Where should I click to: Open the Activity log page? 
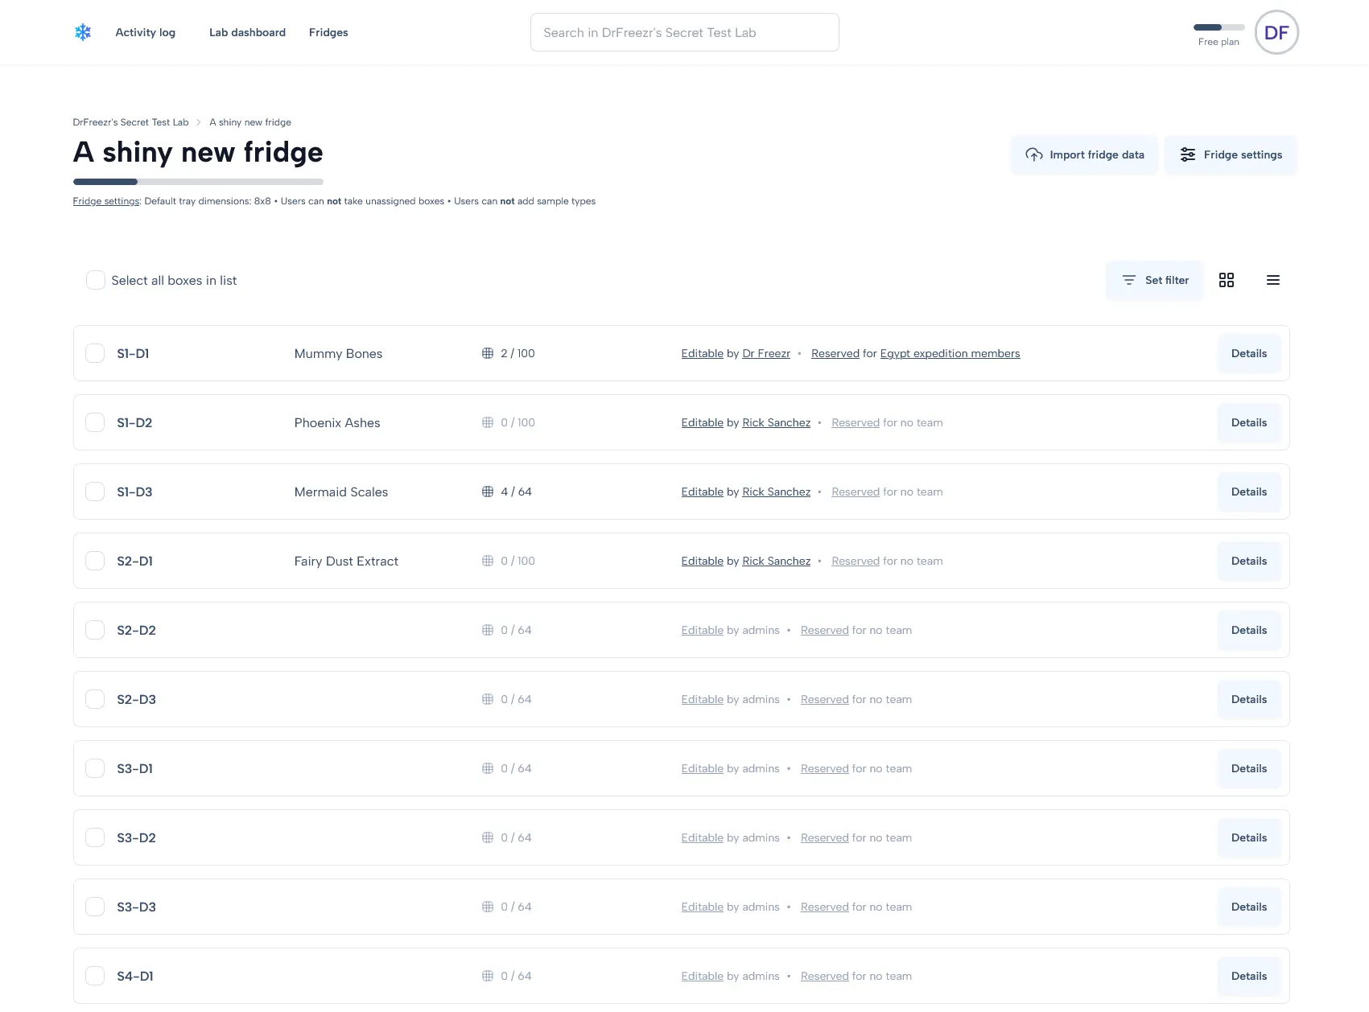145,32
